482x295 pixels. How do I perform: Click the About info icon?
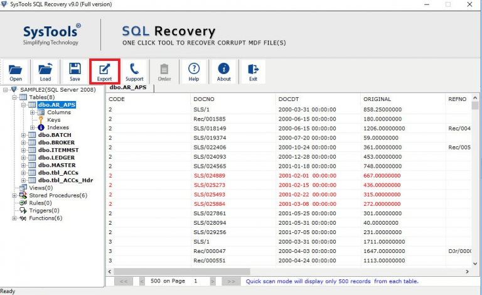click(x=223, y=68)
